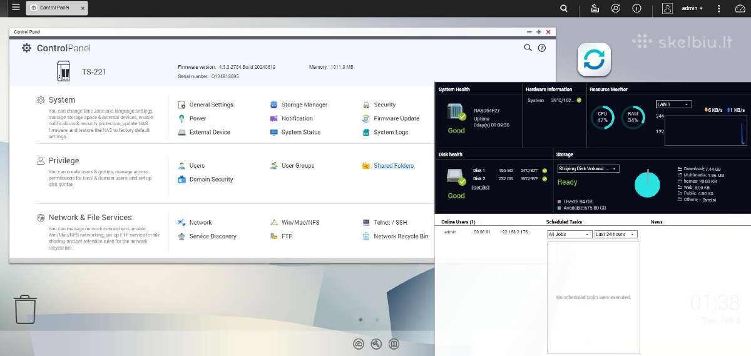751x356 pixels.
Task: Select the Disk 1 row
Action: [x=509, y=170]
